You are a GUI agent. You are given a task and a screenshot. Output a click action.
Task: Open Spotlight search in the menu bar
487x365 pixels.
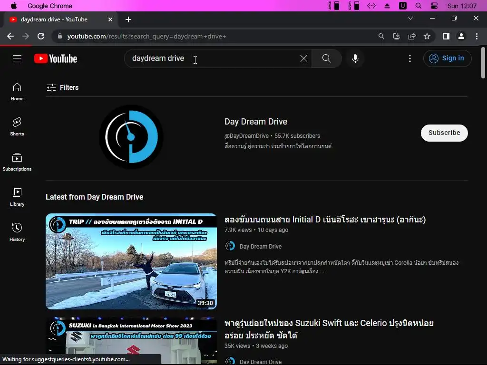(419, 6)
